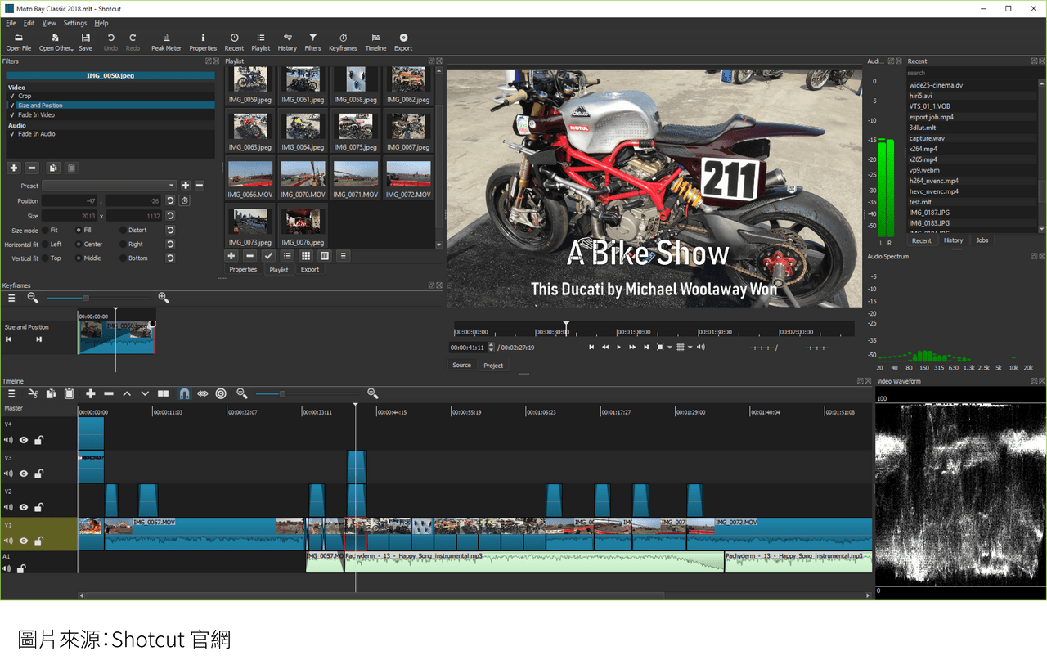Toggle the Crop filter checkbox
The image size is (1047, 669).
(13, 96)
